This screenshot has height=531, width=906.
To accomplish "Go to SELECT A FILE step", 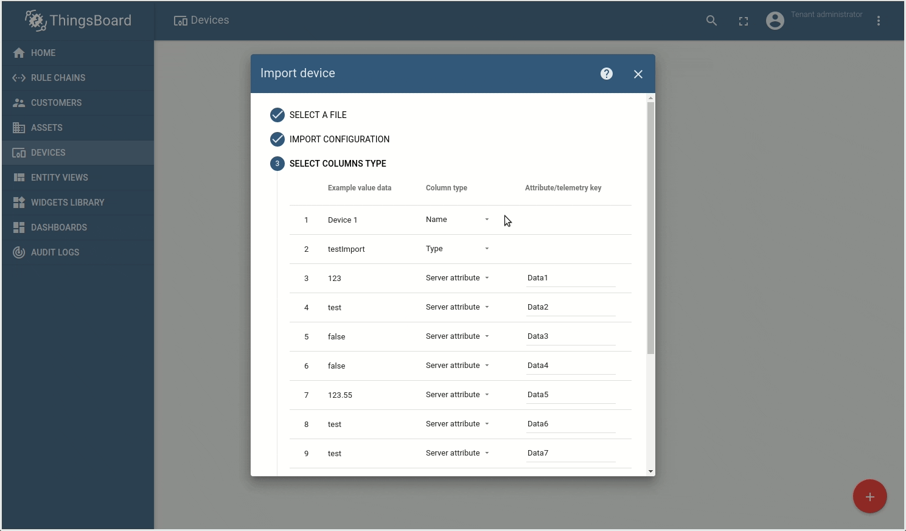I will (x=318, y=115).
